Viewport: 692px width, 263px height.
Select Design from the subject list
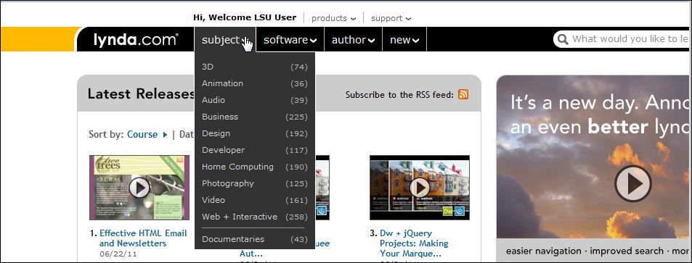(x=255, y=133)
